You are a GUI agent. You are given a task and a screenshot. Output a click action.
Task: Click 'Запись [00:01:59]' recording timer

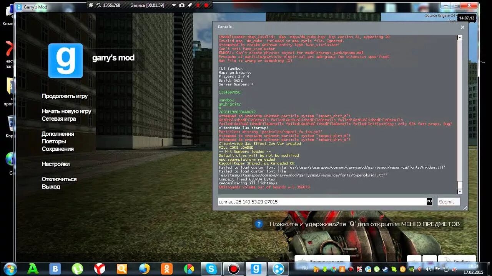[x=148, y=5]
